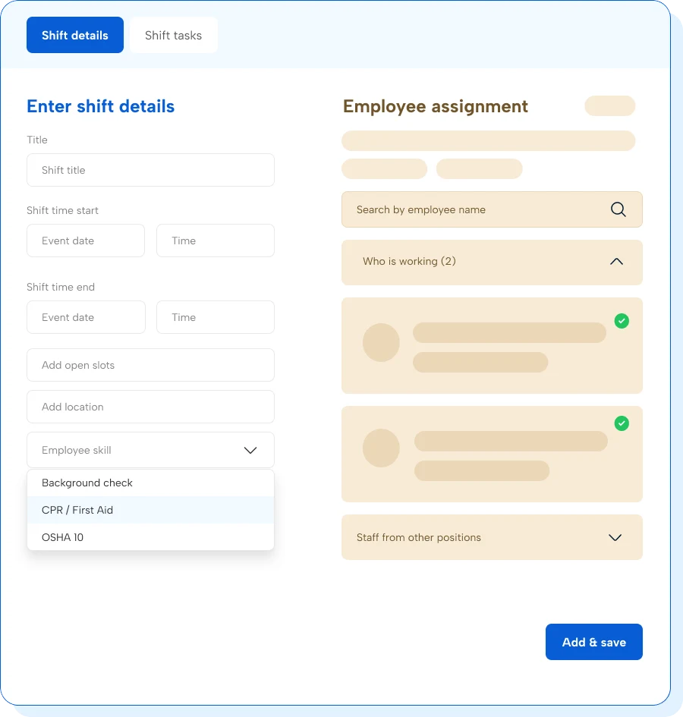683x717 pixels.
Task: Pick the OSHA 10 skill option
Action: coord(150,537)
